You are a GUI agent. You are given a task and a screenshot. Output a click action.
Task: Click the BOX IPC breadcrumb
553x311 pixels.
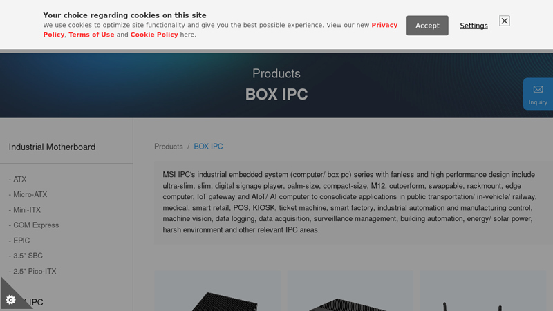click(x=208, y=147)
